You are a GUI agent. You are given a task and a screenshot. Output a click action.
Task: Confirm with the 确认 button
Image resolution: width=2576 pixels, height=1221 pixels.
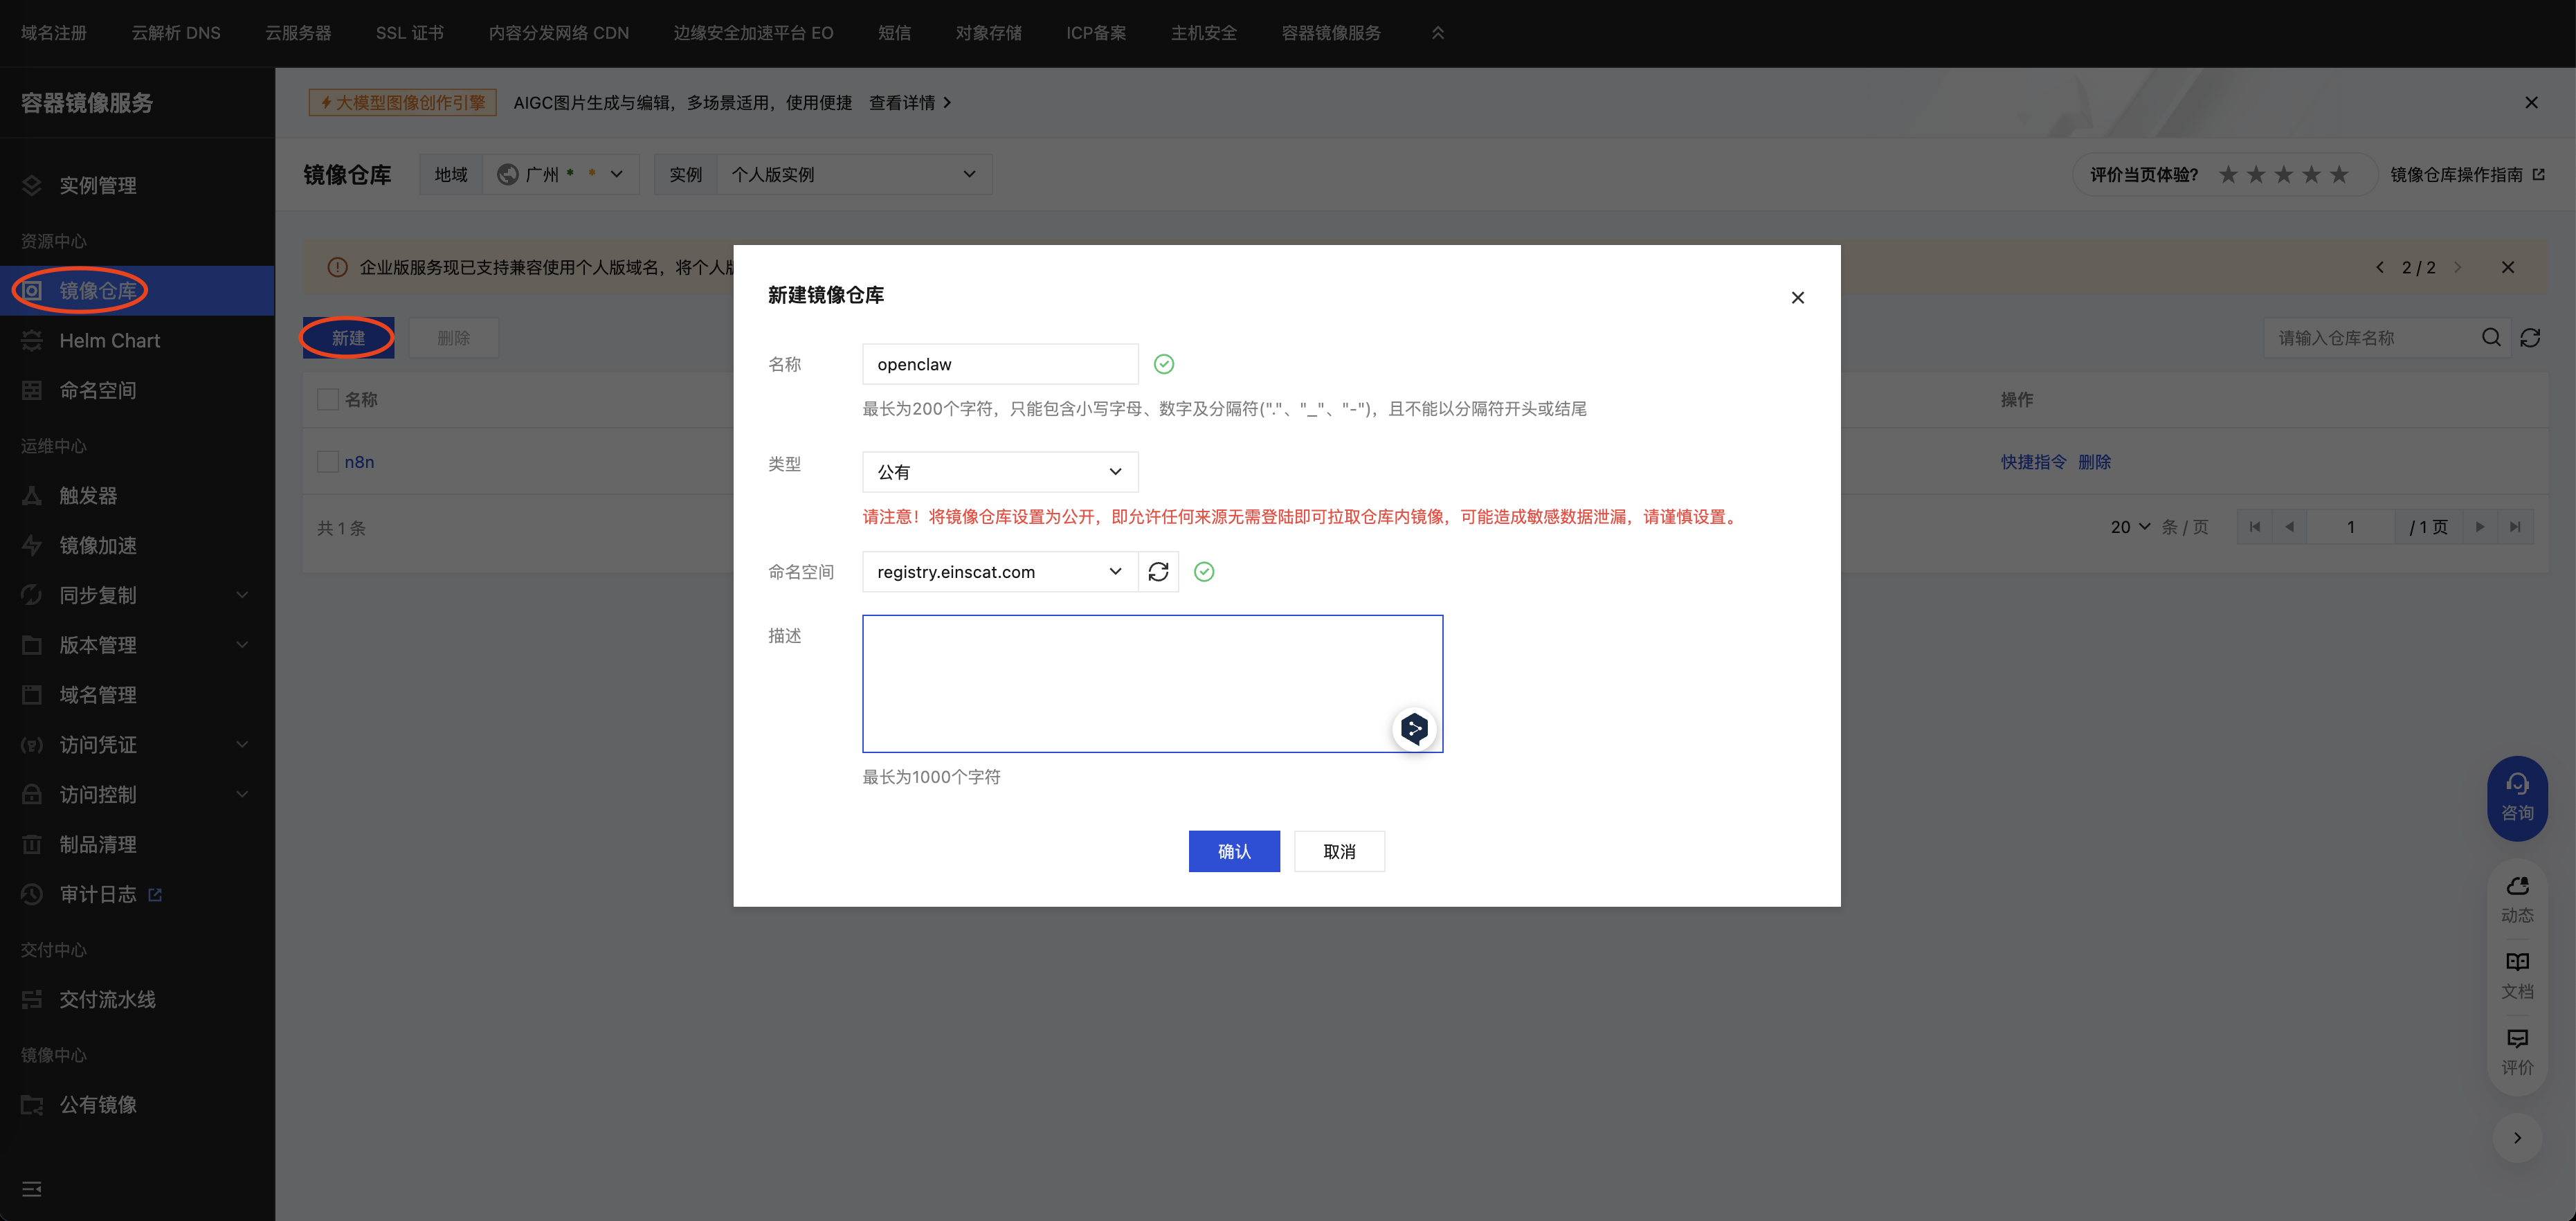pyautogui.click(x=1233, y=851)
